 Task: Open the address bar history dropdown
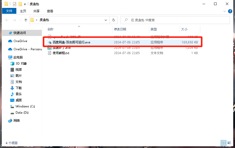(x=106, y=20)
